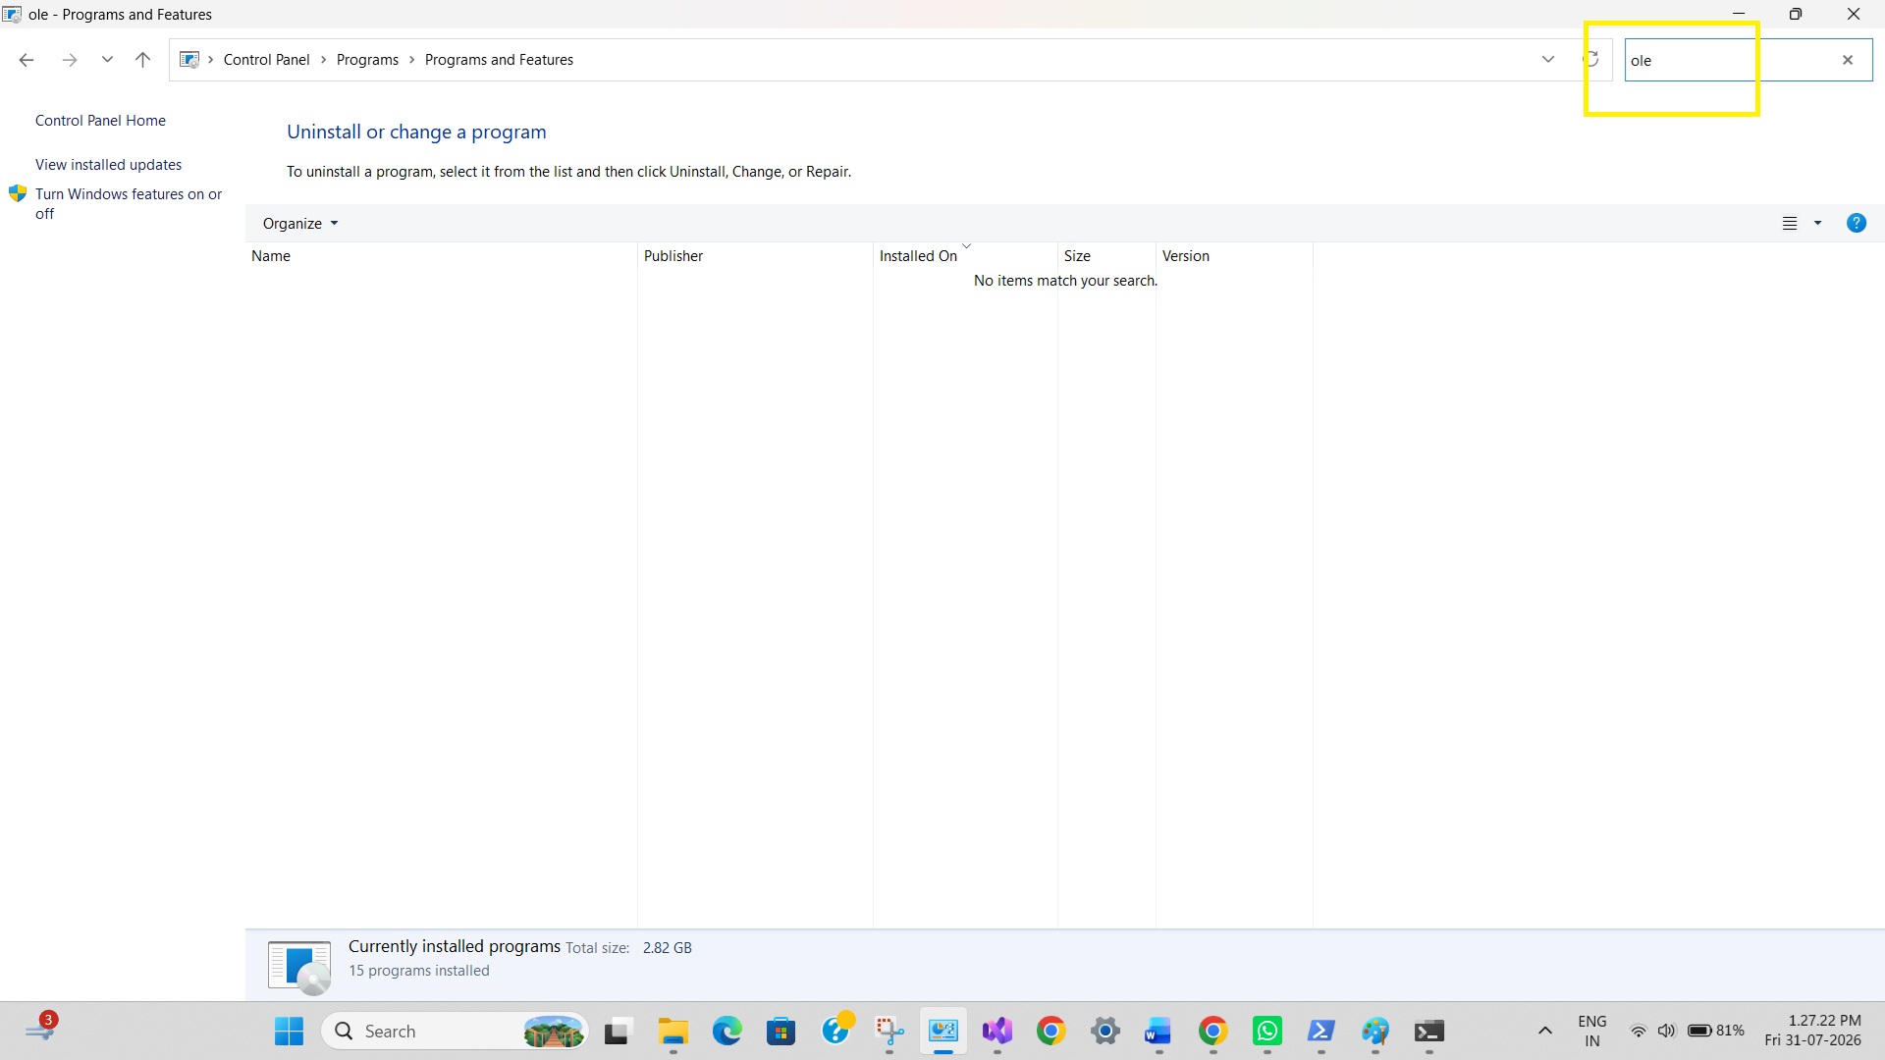This screenshot has height=1060, width=1885.
Task: Open clock and date 1.27.22 PM
Action: (1812, 1032)
